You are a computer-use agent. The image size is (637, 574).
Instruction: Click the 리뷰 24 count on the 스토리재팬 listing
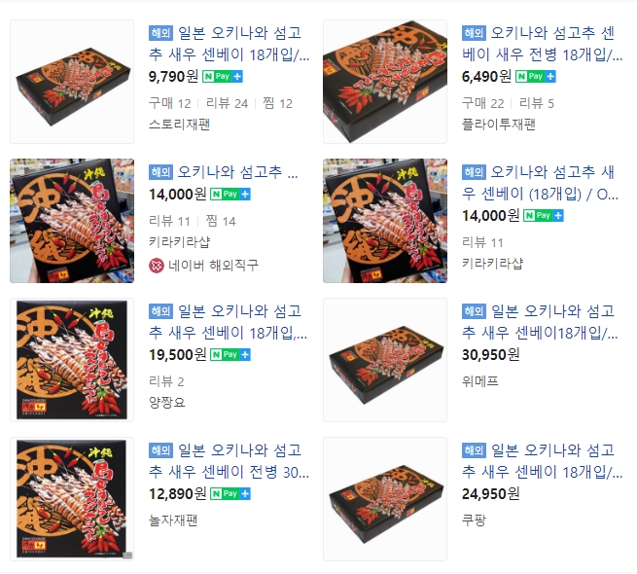pyautogui.click(x=227, y=103)
